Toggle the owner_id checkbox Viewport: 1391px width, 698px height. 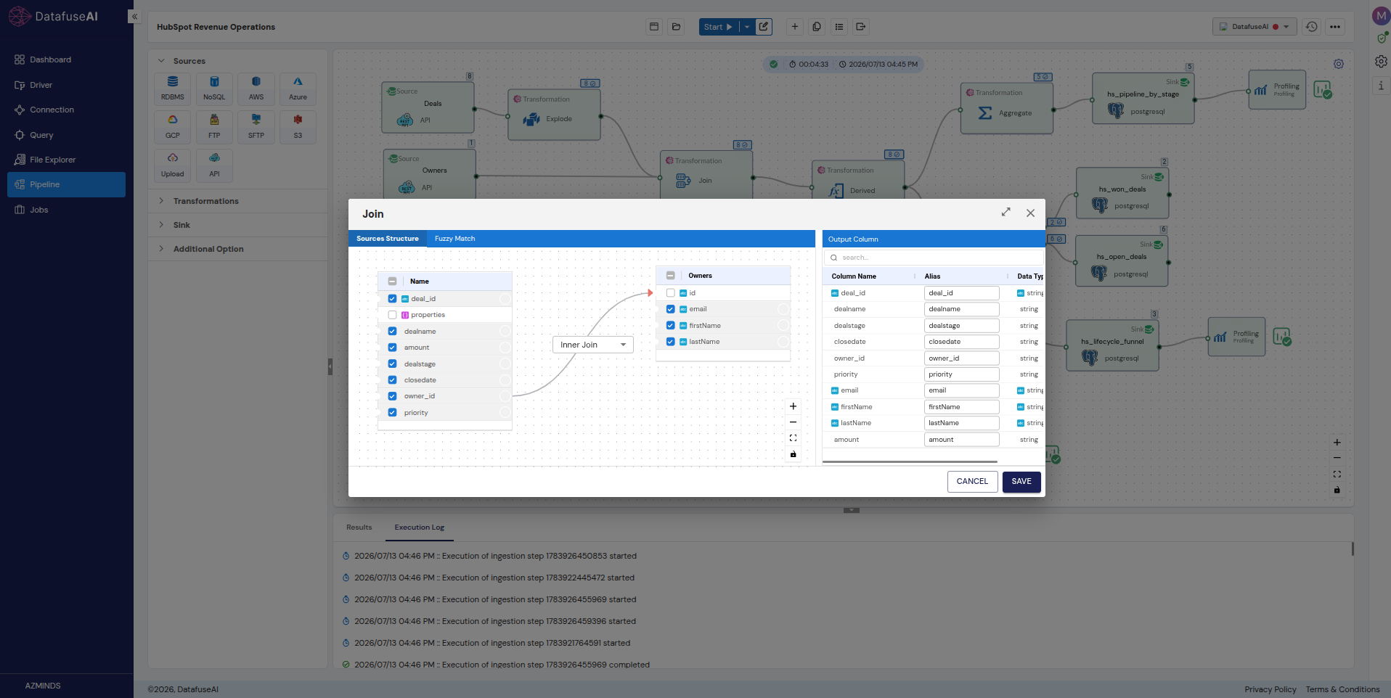[x=392, y=396]
